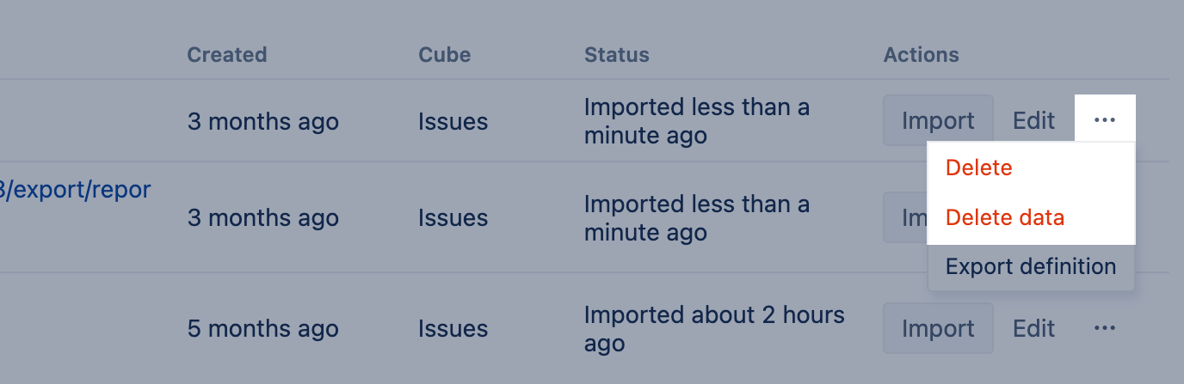Open the ellipsis menu in the bottom row
This screenshot has height=384, width=1184.
[1105, 328]
